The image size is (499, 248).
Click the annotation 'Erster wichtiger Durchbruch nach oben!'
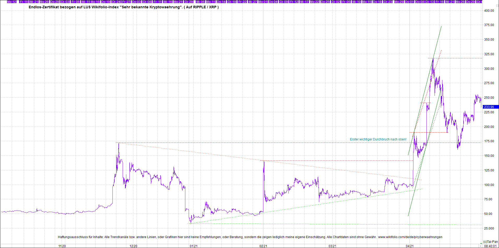(x=378, y=139)
